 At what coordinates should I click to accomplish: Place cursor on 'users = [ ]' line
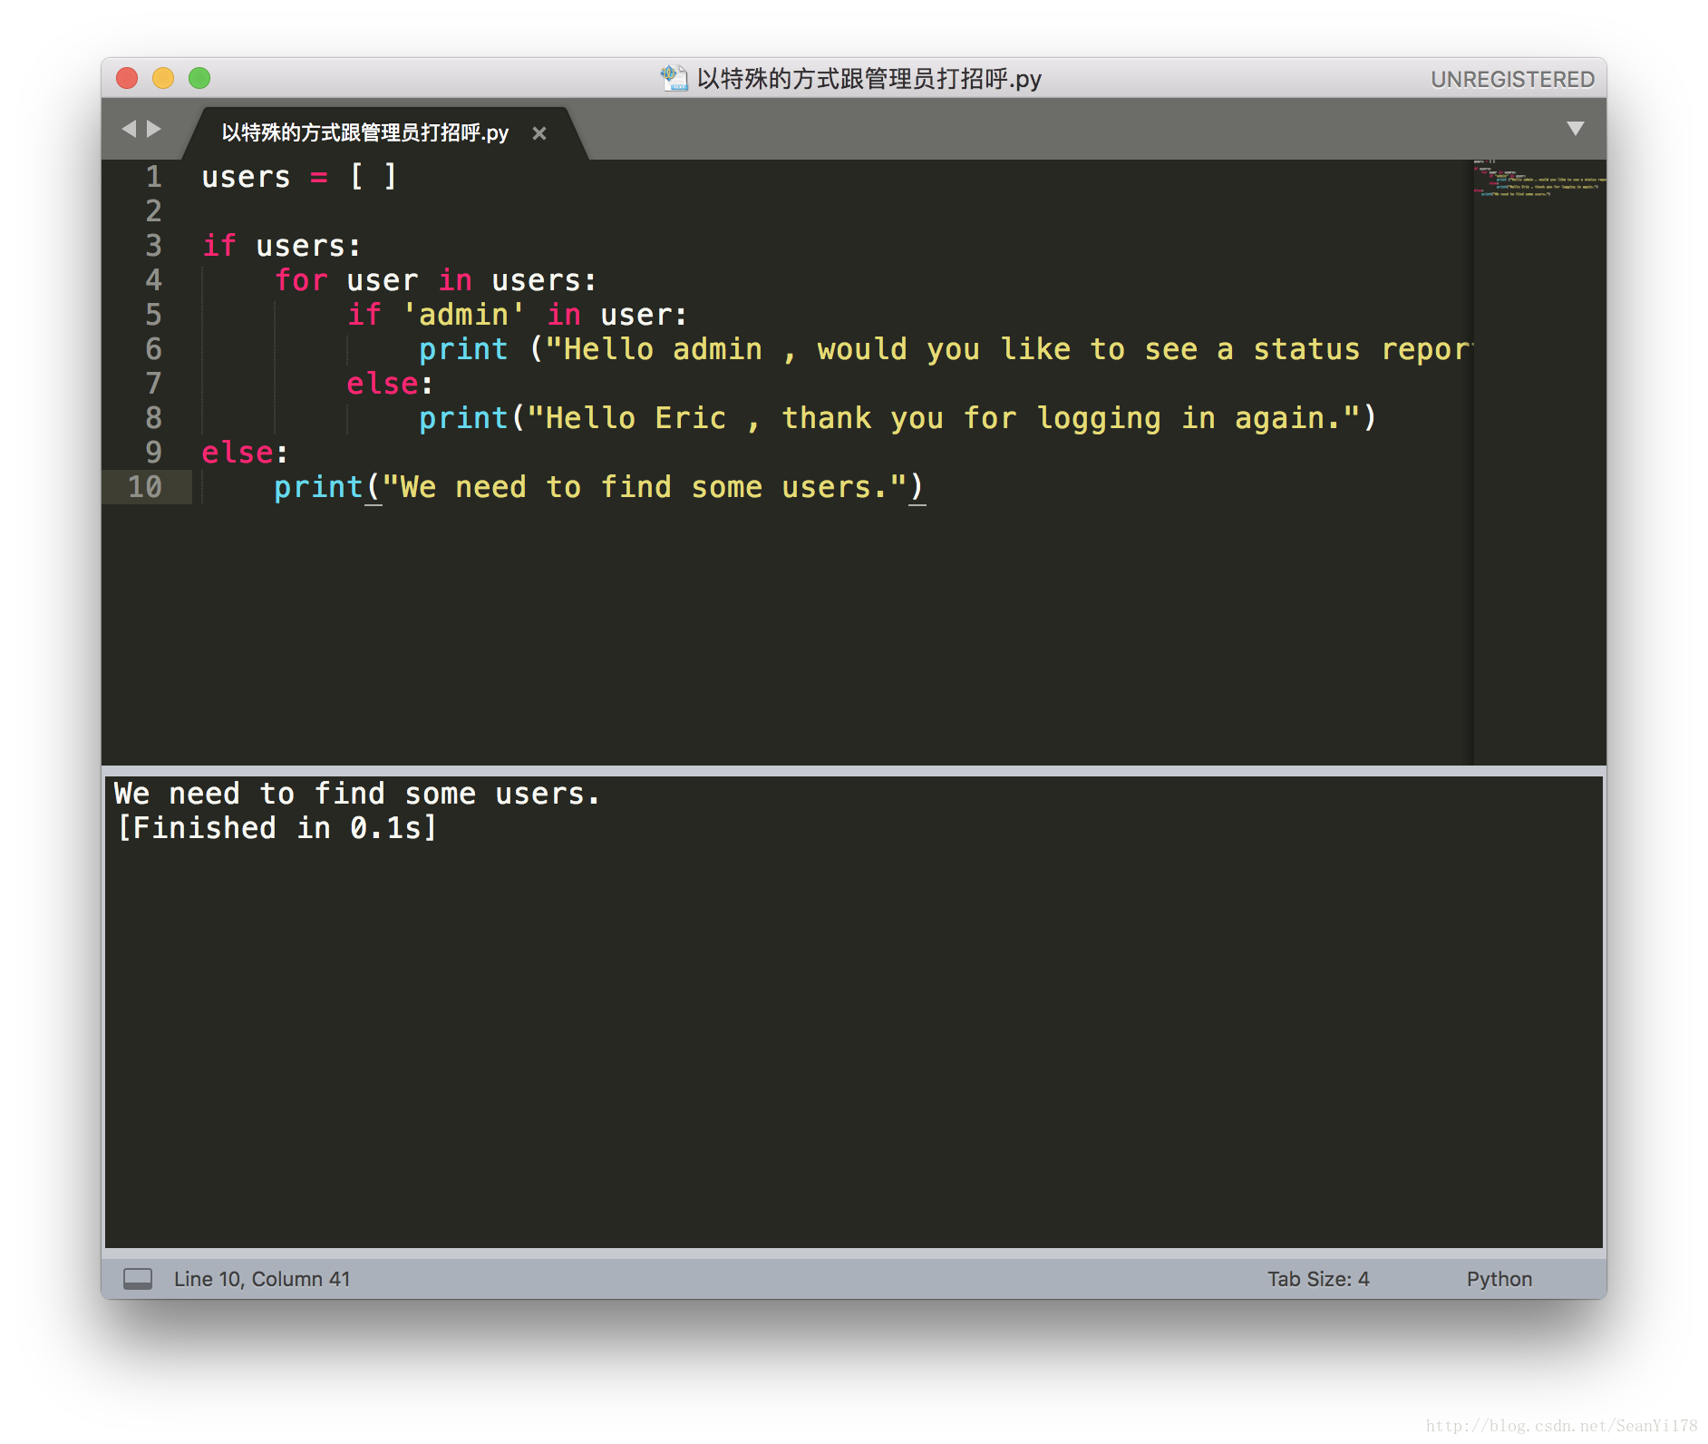point(299,177)
